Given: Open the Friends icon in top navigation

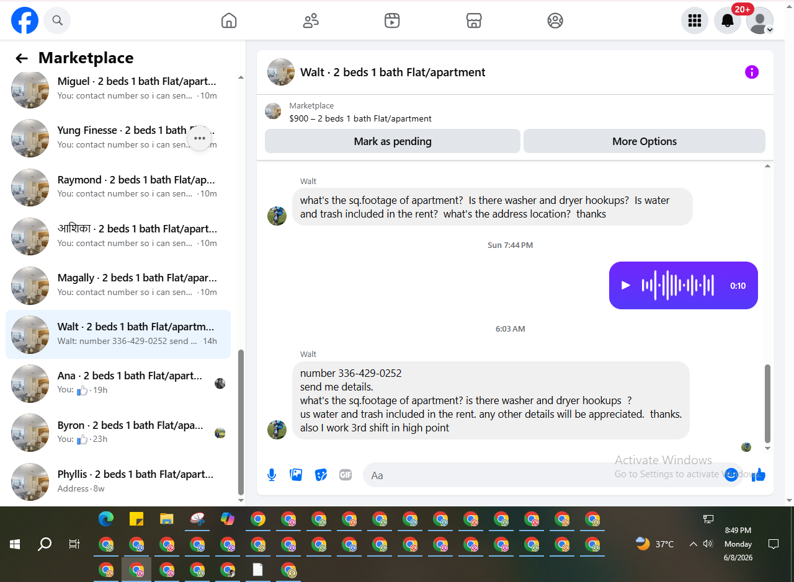Looking at the screenshot, I should (311, 21).
